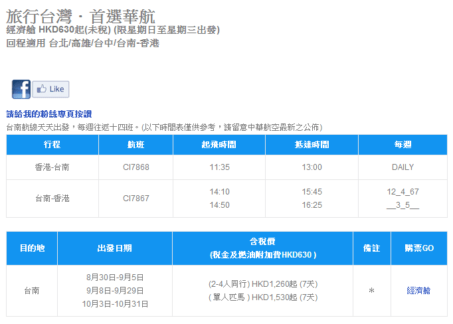
Task: Click the 起飛時間 column header
Action: [x=219, y=145]
